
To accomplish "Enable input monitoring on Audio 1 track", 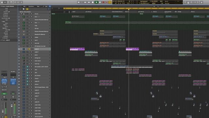I will (x=33, y=52).
